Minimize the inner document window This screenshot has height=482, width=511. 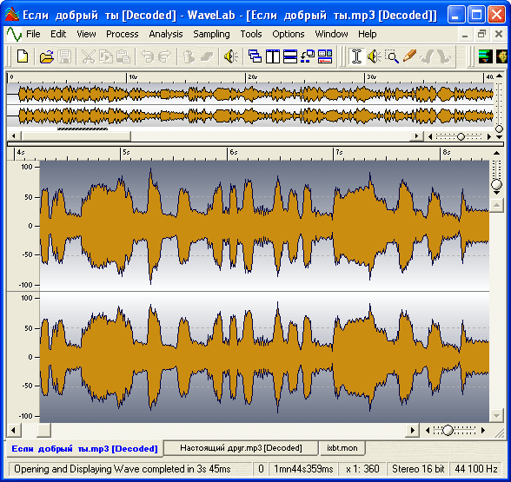coord(465,34)
